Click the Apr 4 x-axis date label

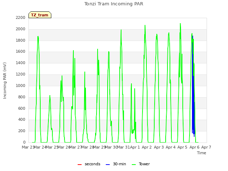point(171,147)
